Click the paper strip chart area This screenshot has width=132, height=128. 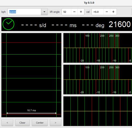[31, 75]
